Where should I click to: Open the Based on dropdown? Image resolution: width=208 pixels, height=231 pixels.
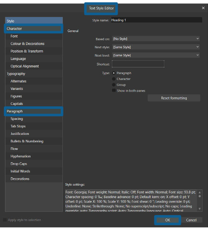[x=156, y=39]
